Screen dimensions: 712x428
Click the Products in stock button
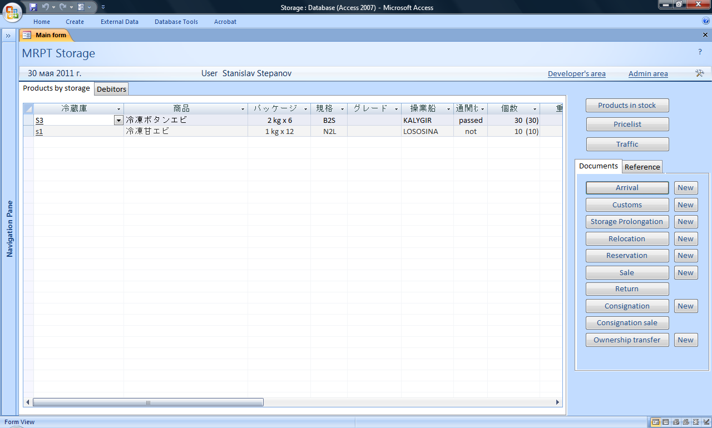click(627, 106)
